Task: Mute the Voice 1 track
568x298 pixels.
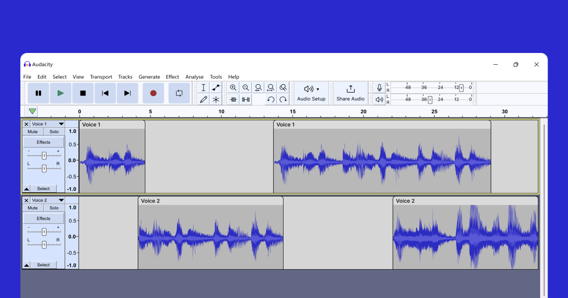Action: tap(32, 131)
